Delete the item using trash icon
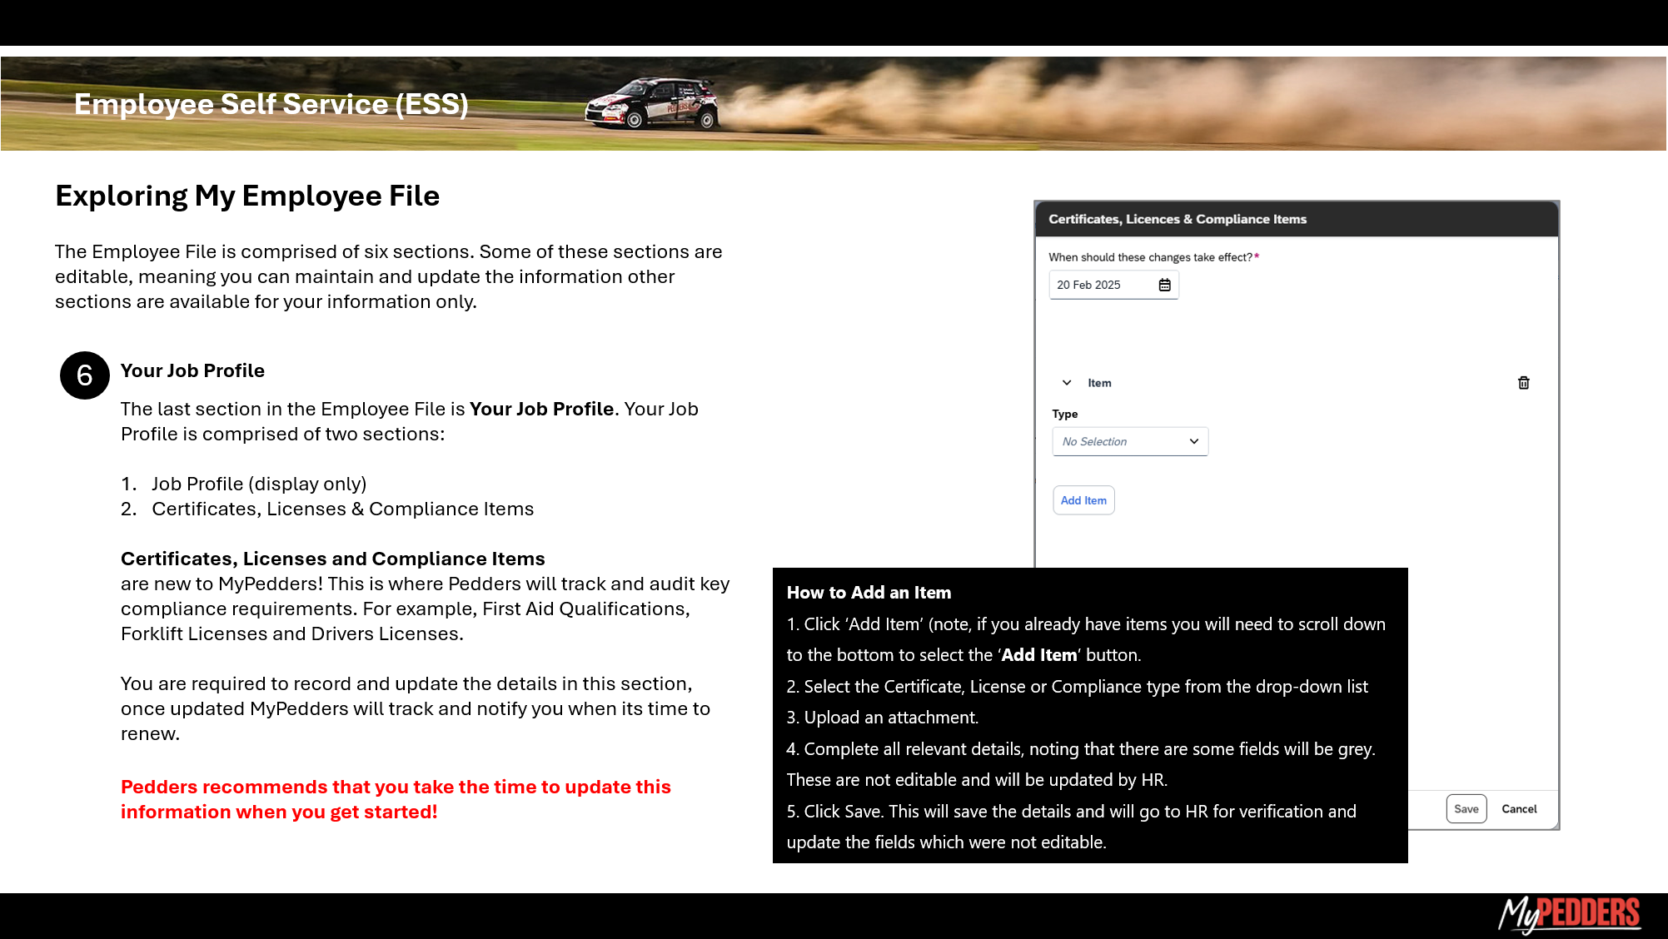This screenshot has height=939, width=1668. [x=1523, y=383]
